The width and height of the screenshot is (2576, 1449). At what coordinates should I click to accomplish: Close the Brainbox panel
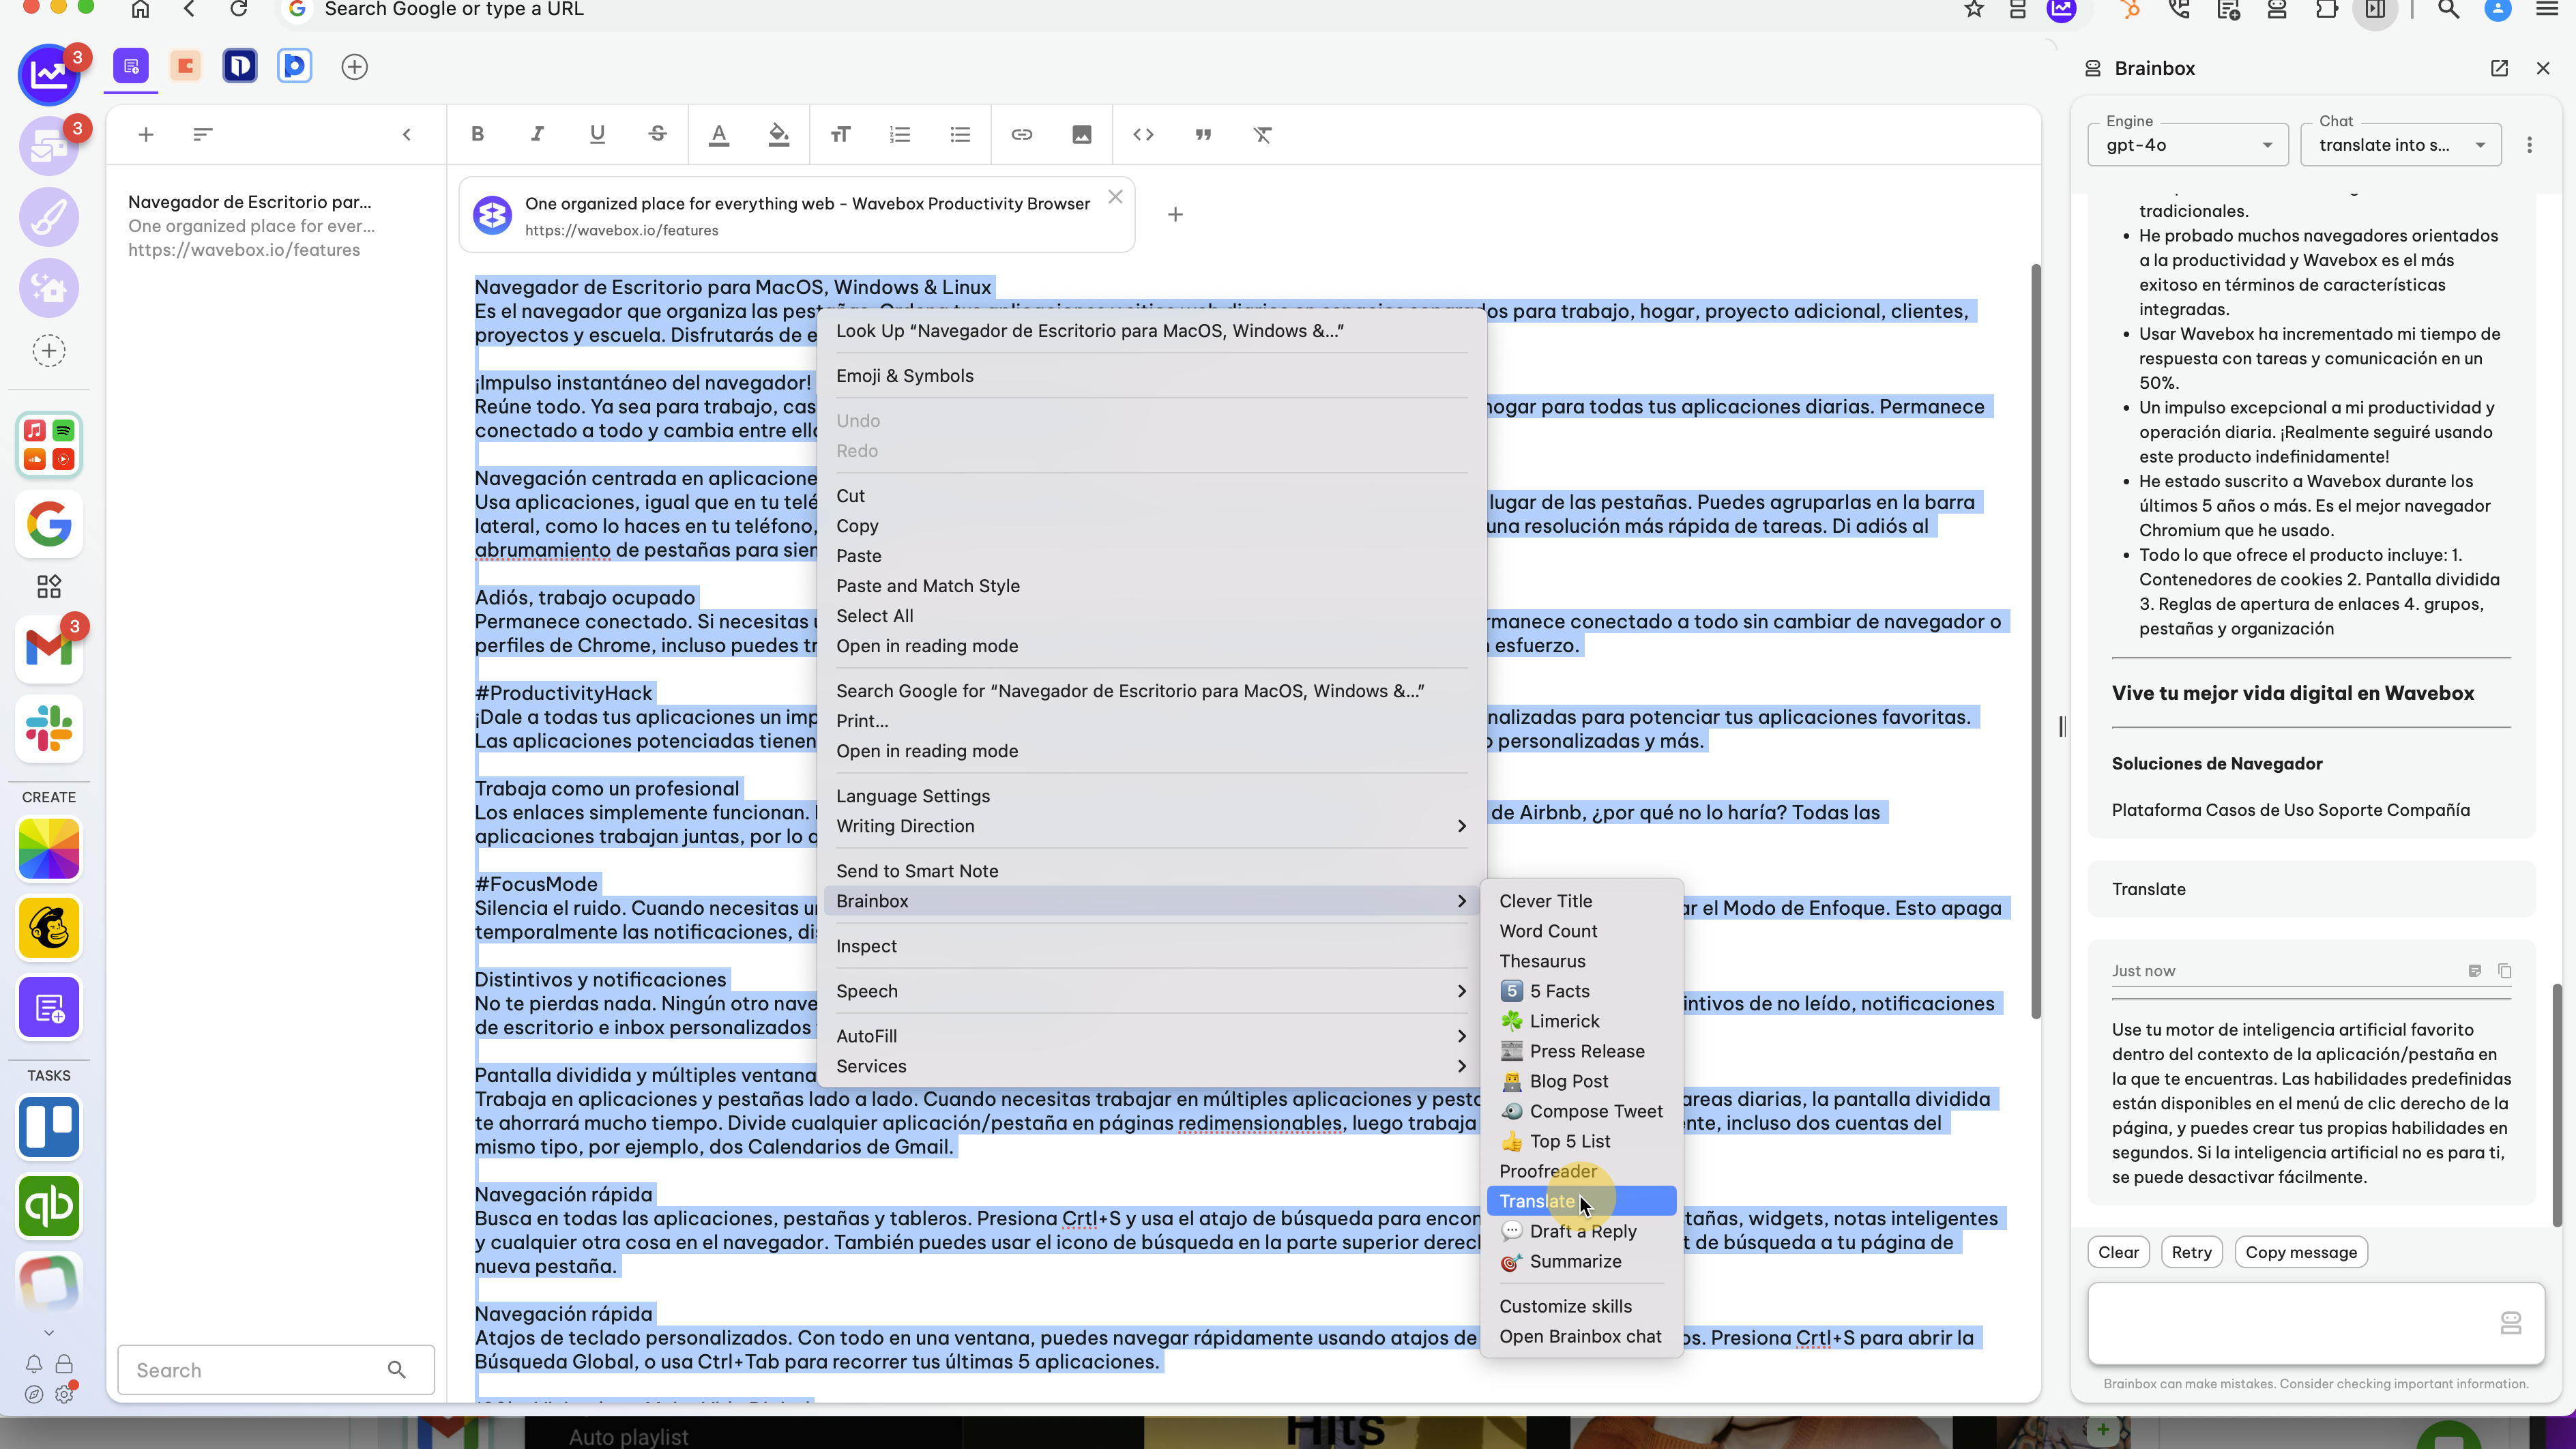(x=2543, y=68)
